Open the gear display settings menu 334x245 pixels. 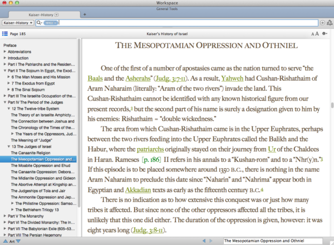(325, 33)
